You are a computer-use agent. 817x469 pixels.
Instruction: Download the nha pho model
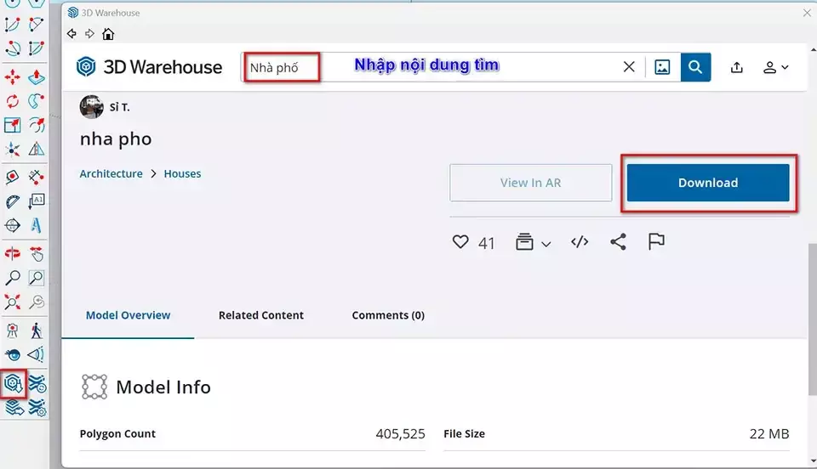[708, 183]
